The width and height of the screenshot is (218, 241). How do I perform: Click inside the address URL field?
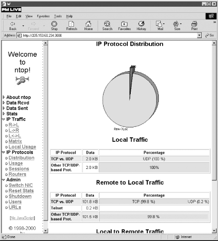tap(110, 35)
